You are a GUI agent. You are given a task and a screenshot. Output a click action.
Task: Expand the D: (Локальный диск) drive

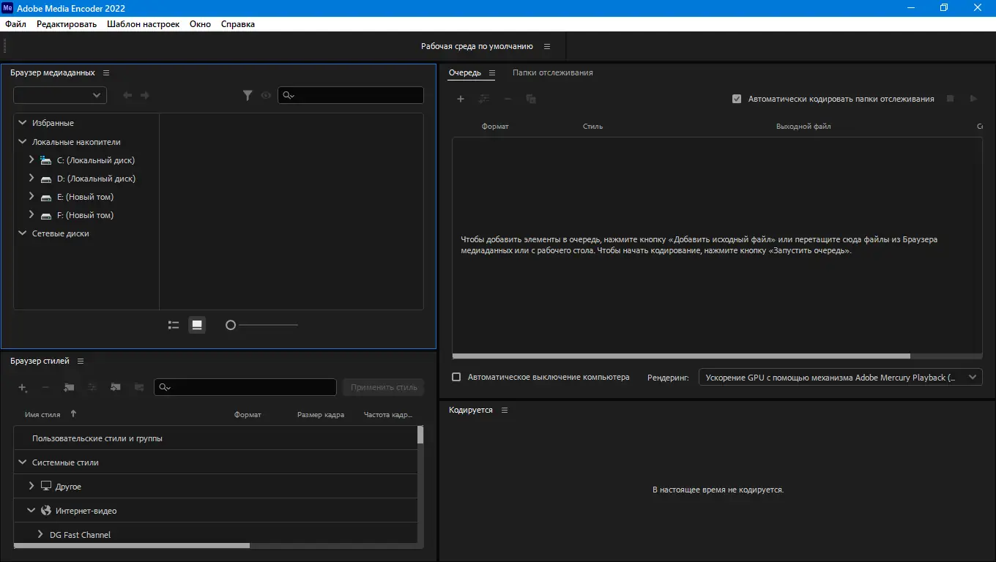pos(31,178)
